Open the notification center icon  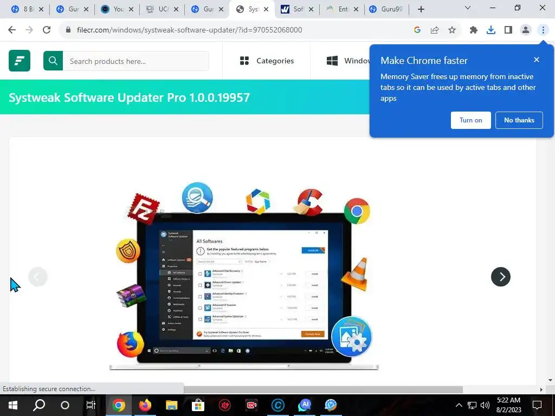pyautogui.click(x=537, y=405)
